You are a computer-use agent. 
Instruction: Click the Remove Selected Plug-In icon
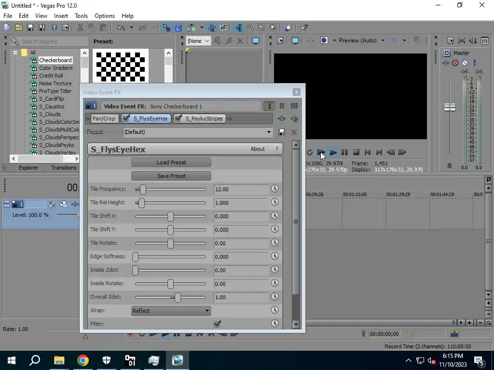click(x=294, y=119)
